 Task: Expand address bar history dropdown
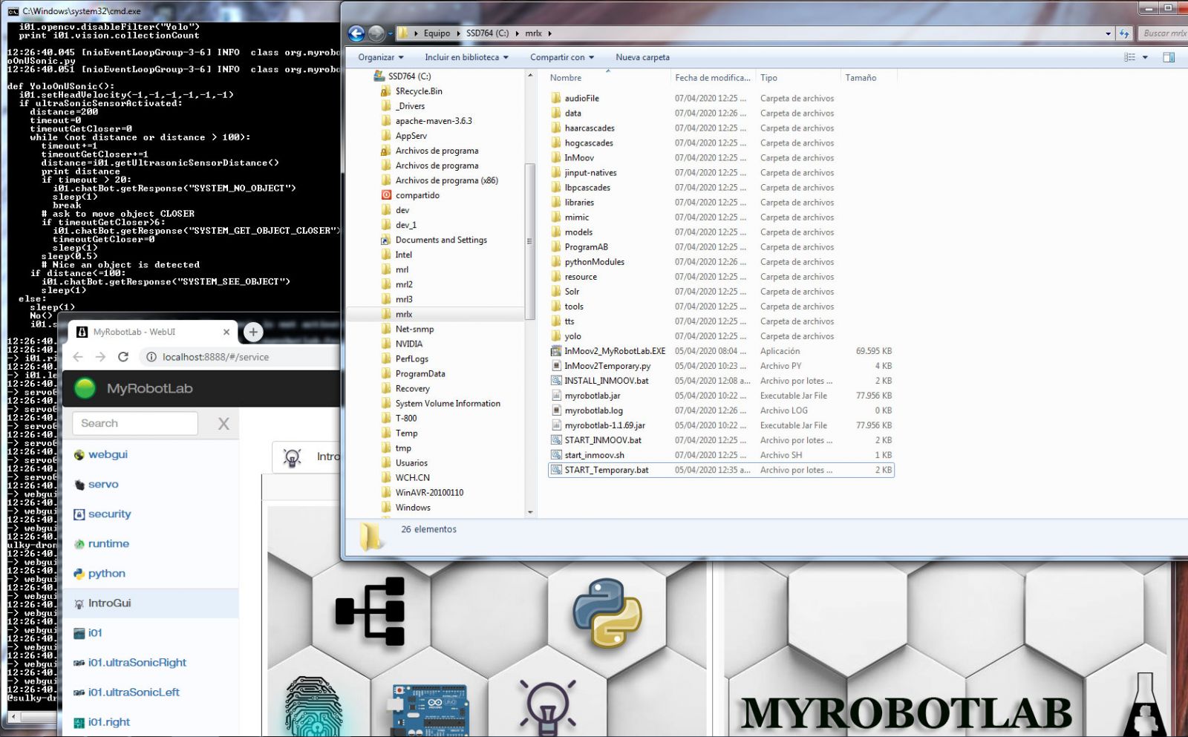click(x=1108, y=33)
